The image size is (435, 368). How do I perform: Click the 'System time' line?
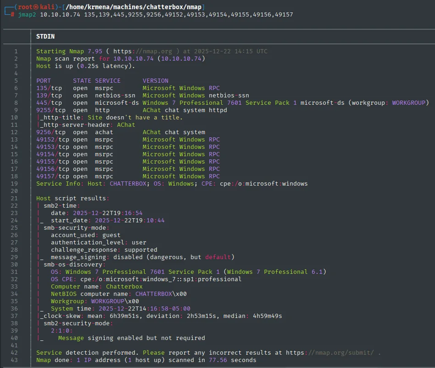click(120, 309)
